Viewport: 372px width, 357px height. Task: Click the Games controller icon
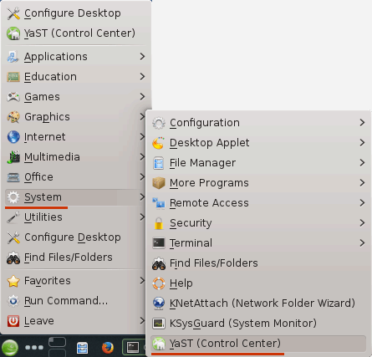[x=13, y=97]
